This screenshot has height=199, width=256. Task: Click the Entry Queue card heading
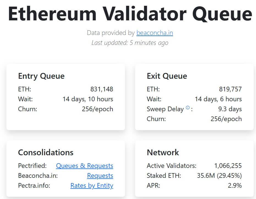tap(41, 76)
